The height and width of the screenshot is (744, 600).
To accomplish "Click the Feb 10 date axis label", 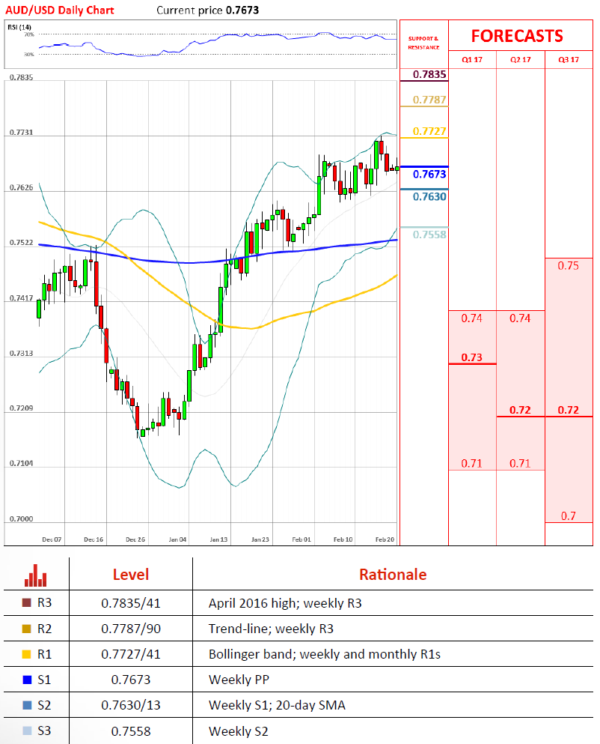I will pos(343,539).
